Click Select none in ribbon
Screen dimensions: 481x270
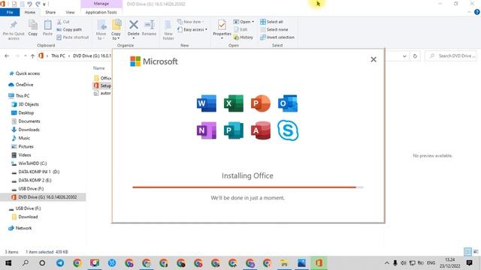click(x=274, y=29)
